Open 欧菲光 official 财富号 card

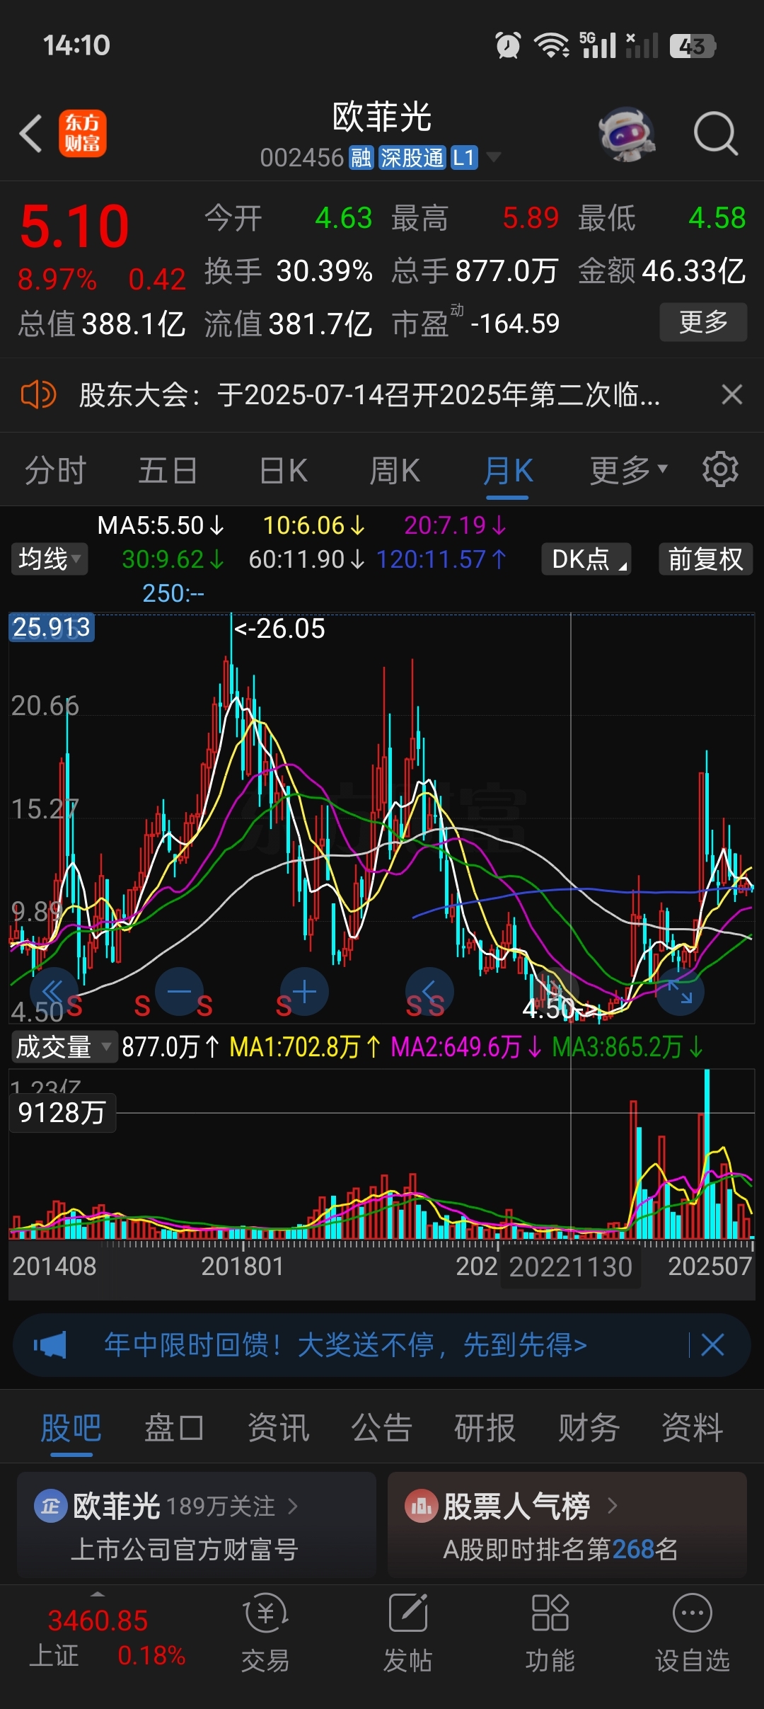(196, 1524)
